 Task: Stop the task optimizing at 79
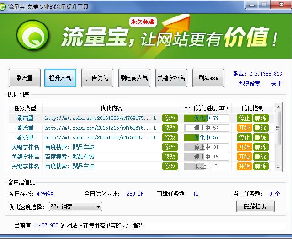pyautogui.click(x=244, y=118)
